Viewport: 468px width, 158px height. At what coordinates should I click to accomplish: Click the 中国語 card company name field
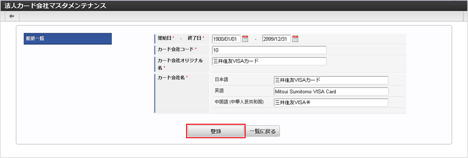(331, 102)
